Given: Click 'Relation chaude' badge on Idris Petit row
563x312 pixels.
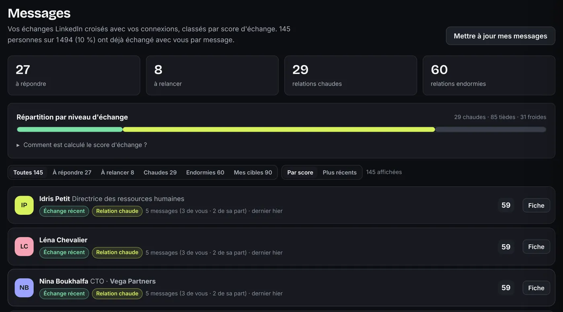Looking at the screenshot, I should [x=117, y=211].
